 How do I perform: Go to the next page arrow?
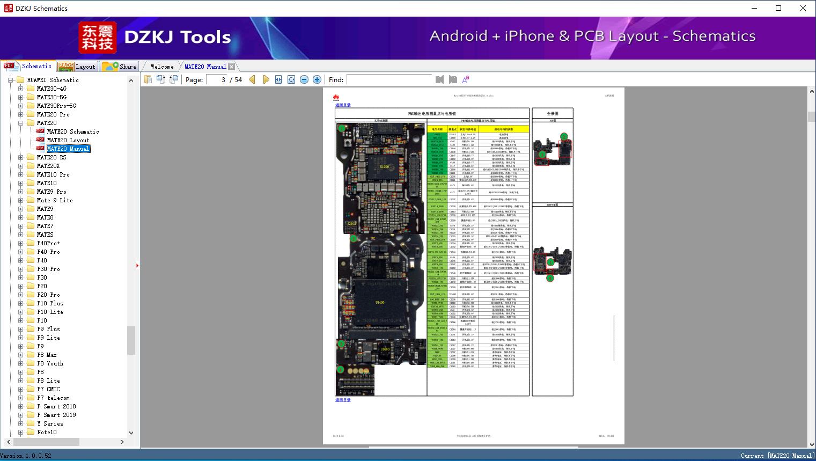(x=266, y=79)
